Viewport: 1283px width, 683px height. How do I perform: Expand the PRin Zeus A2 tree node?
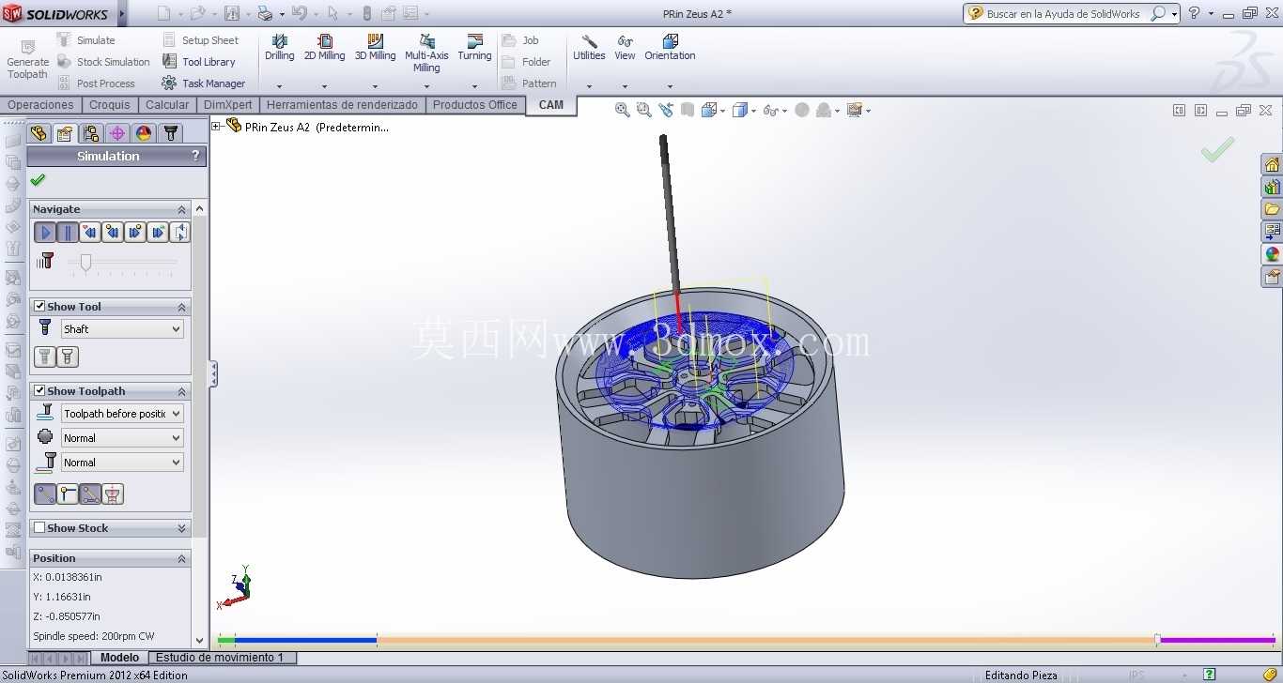pyautogui.click(x=216, y=127)
